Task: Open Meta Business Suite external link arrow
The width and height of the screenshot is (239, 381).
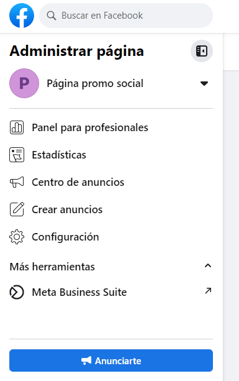Action: click(x=208, y=291)
